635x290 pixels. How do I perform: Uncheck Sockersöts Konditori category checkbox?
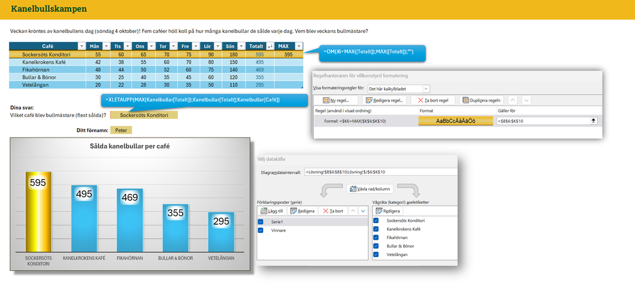pos(376,221)
